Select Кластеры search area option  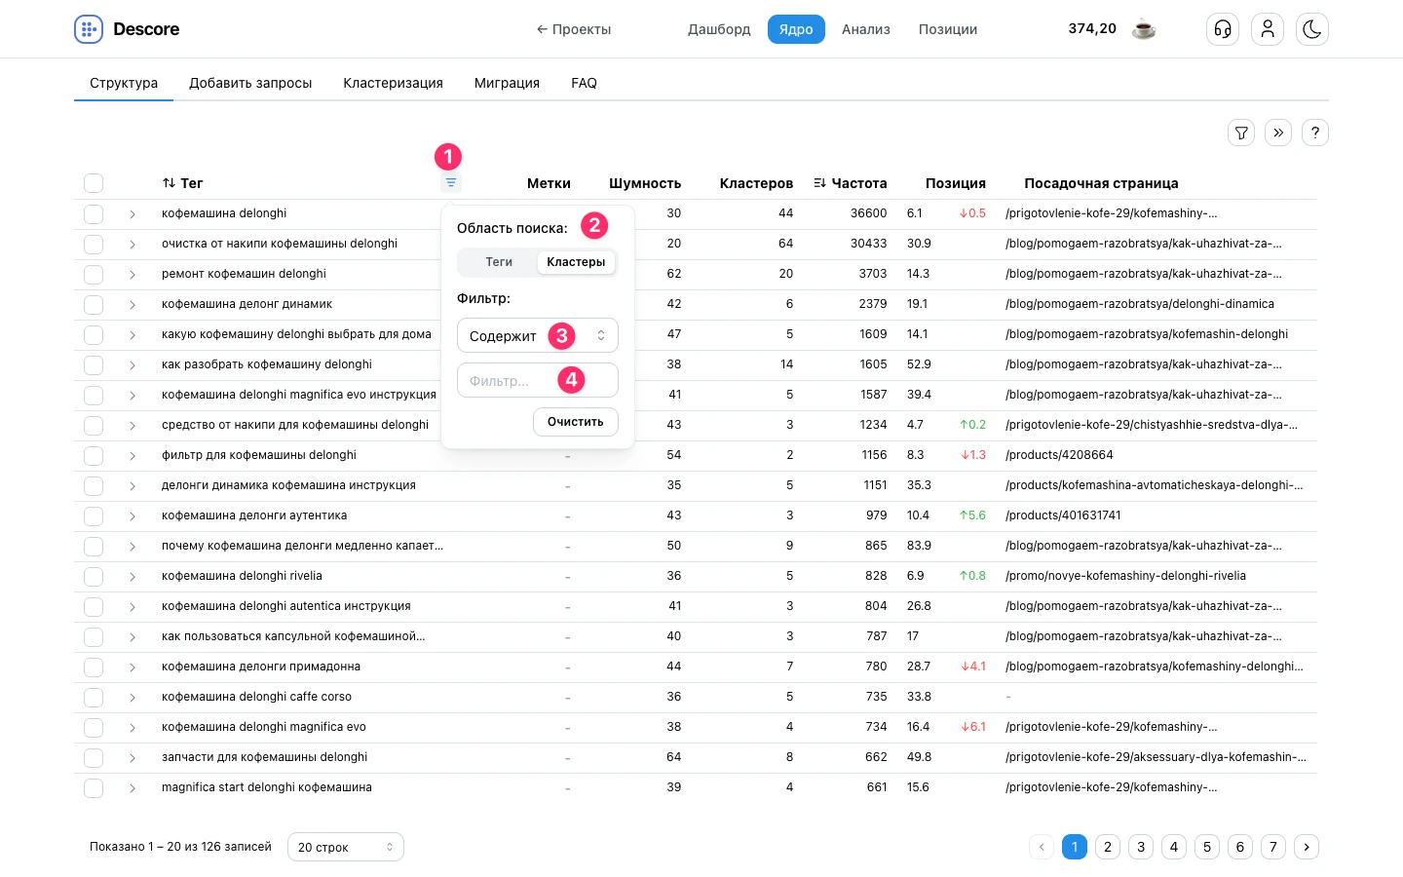(576, 262)
